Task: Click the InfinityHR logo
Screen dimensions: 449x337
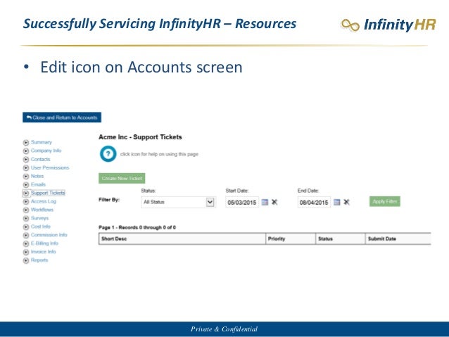Action: click(388, 25)
